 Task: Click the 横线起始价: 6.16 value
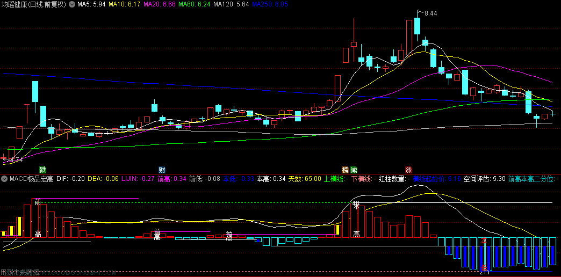(x=436, y=178)
